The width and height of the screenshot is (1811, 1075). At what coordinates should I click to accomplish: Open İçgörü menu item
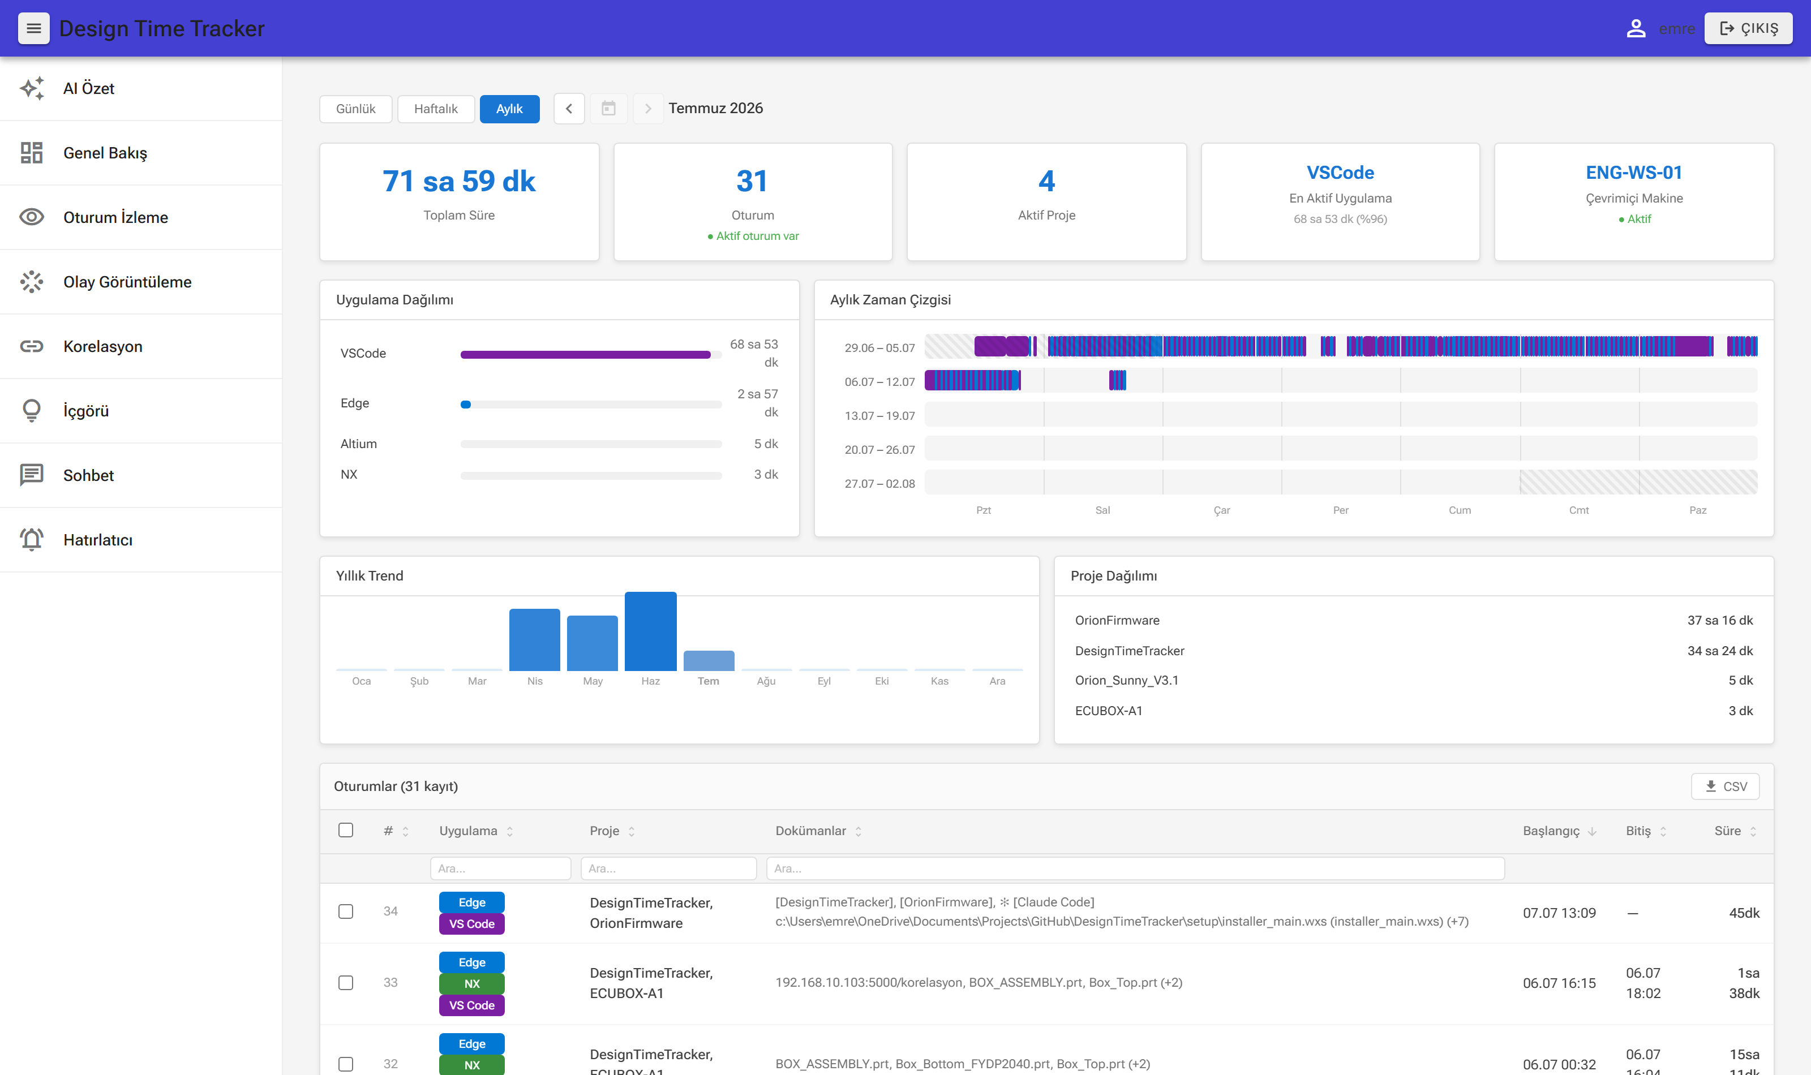(140, 411)
